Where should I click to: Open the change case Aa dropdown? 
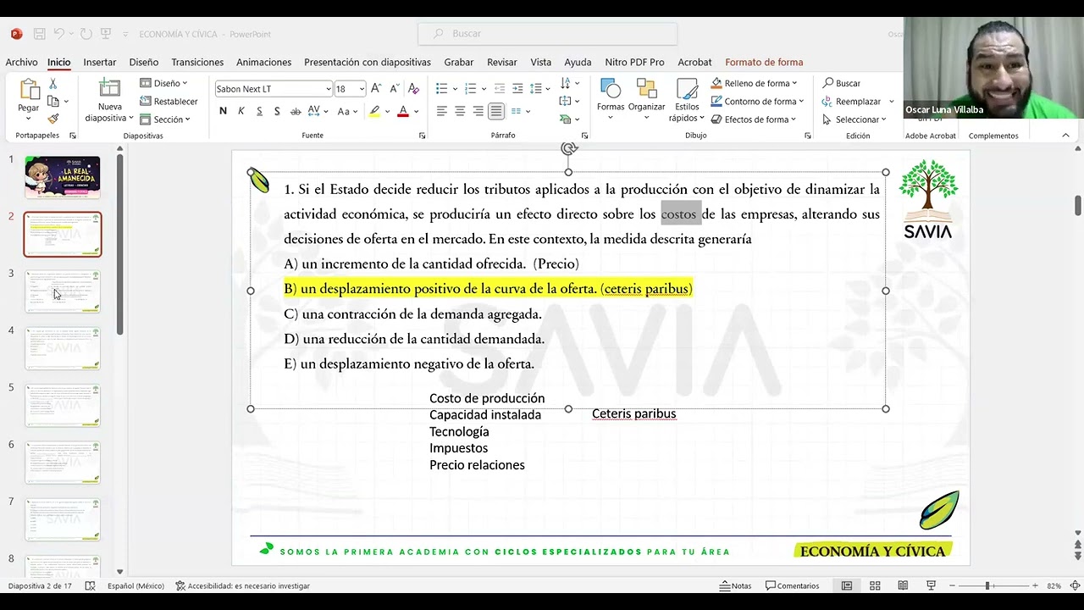(347, 111)
